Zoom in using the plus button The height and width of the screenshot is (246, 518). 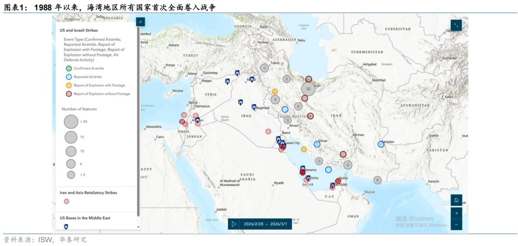coord(456,212)
